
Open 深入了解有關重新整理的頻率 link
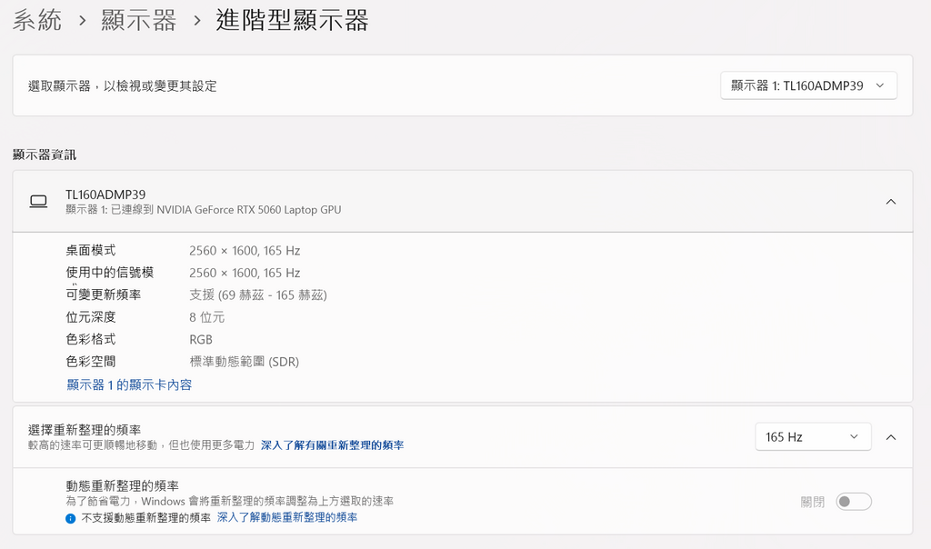332,445
